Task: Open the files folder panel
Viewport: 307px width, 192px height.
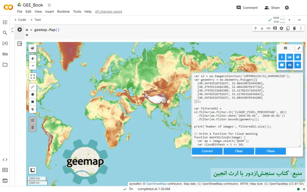Action: pos(5,65)
